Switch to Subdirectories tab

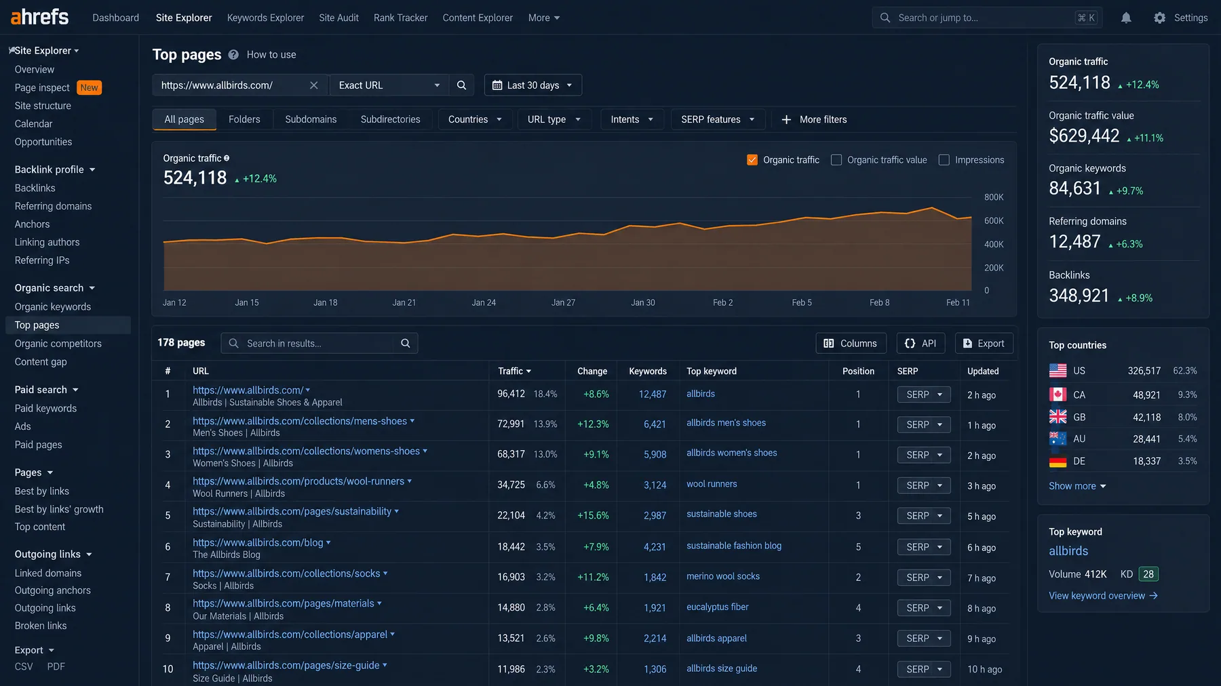point(390,119)
